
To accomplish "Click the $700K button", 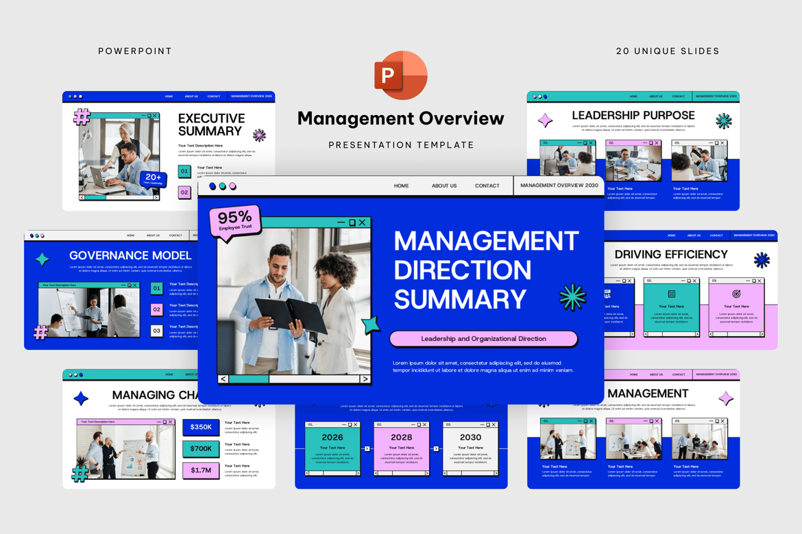I will (200, 448).
